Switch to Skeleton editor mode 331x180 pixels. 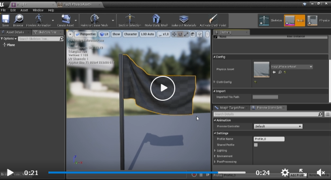click(x=271, y=20)
